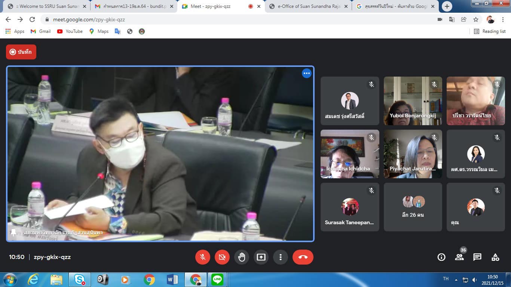Open the YouTube bookmark link
Screen dimensions: 511x287
click(x=70, y=31)
